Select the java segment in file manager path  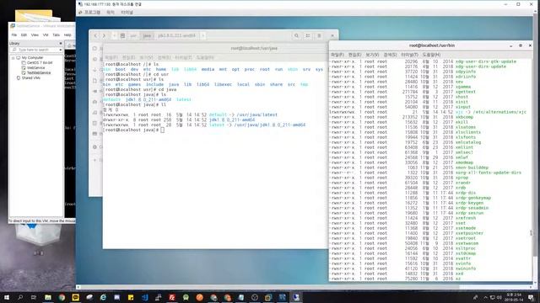coord(147,35)
